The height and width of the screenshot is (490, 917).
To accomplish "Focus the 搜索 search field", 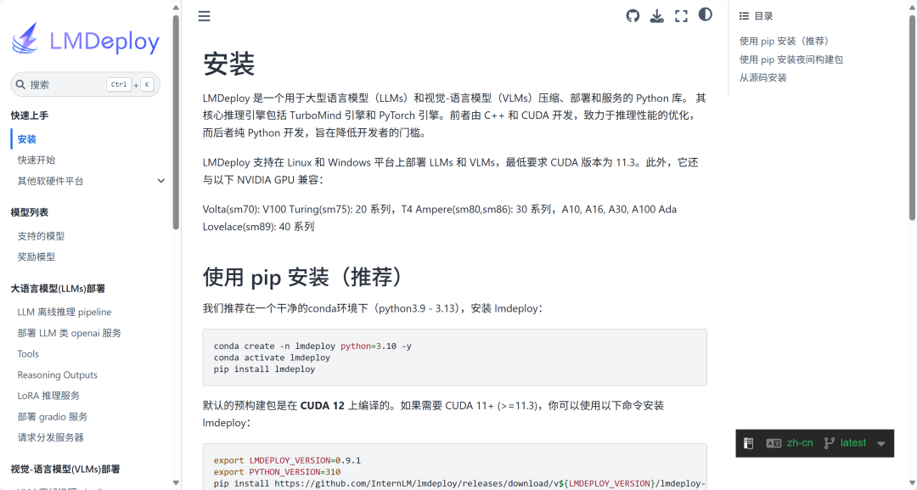I will (86, 85).
